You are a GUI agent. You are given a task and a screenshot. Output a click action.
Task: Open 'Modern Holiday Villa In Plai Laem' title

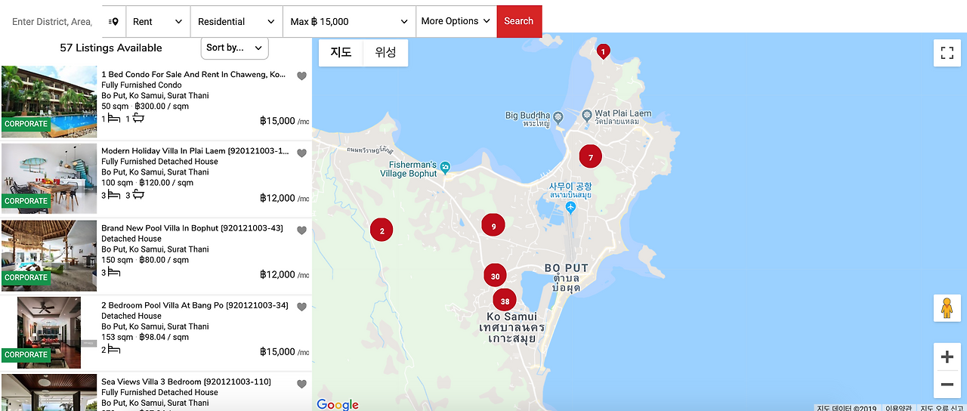[x=195, y=151]
